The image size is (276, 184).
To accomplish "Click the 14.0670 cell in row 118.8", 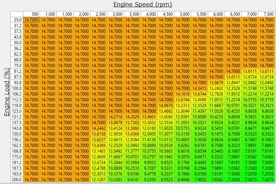I will pos(166,106).
